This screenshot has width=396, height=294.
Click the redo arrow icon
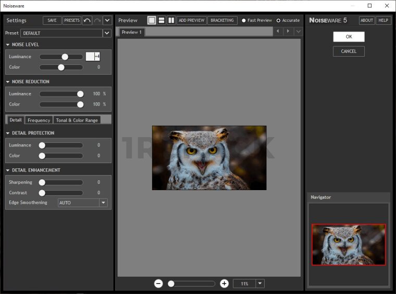coord(97,20)
